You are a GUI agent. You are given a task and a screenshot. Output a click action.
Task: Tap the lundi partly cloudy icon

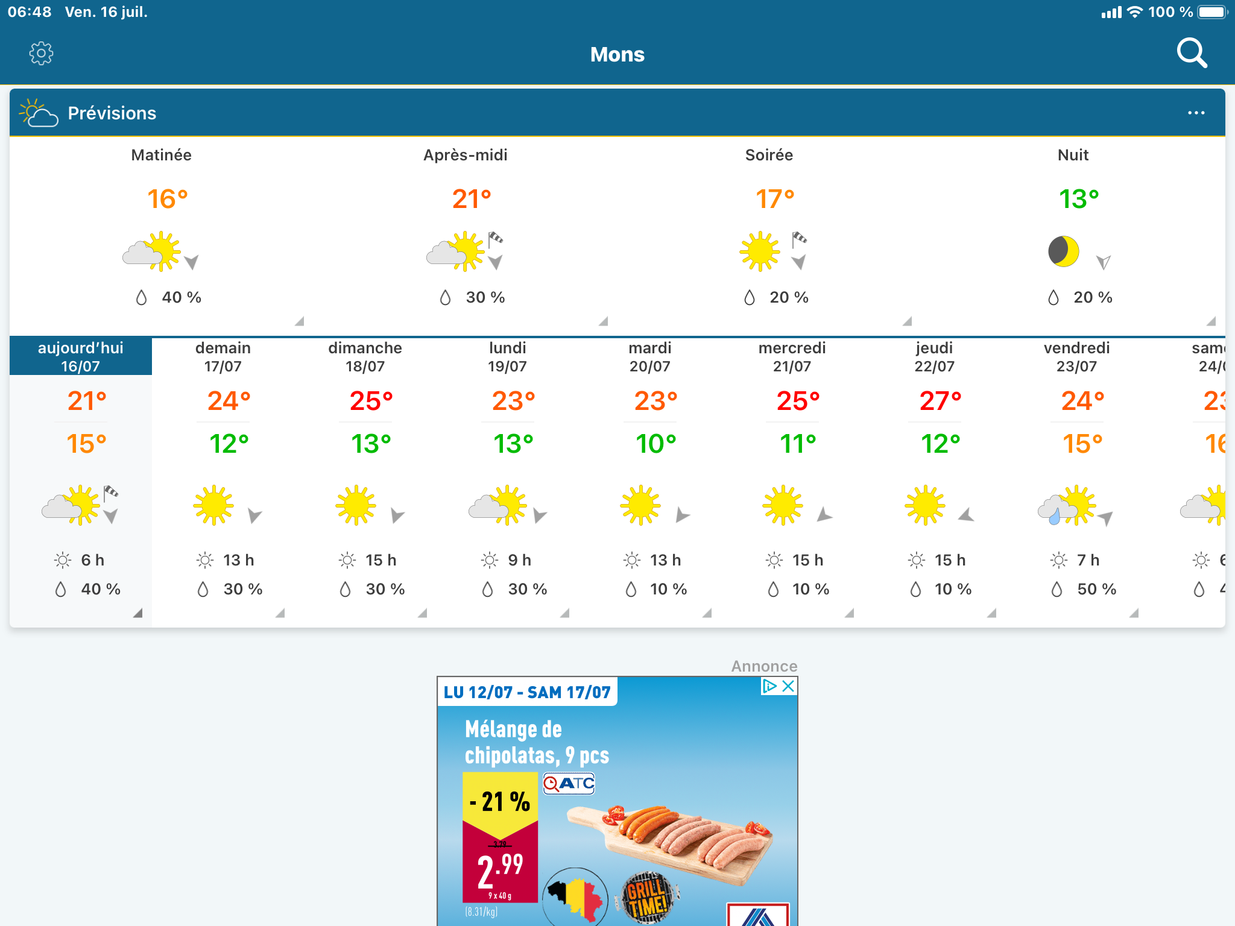pos(498,505)
